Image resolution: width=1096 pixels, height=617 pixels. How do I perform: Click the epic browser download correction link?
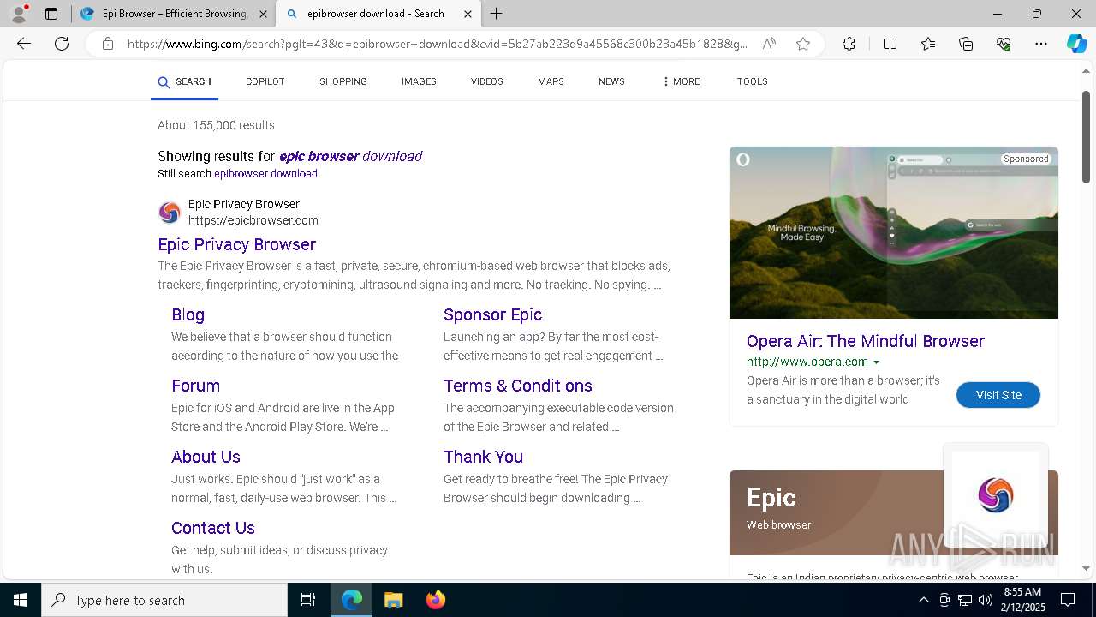click(351, 156)
